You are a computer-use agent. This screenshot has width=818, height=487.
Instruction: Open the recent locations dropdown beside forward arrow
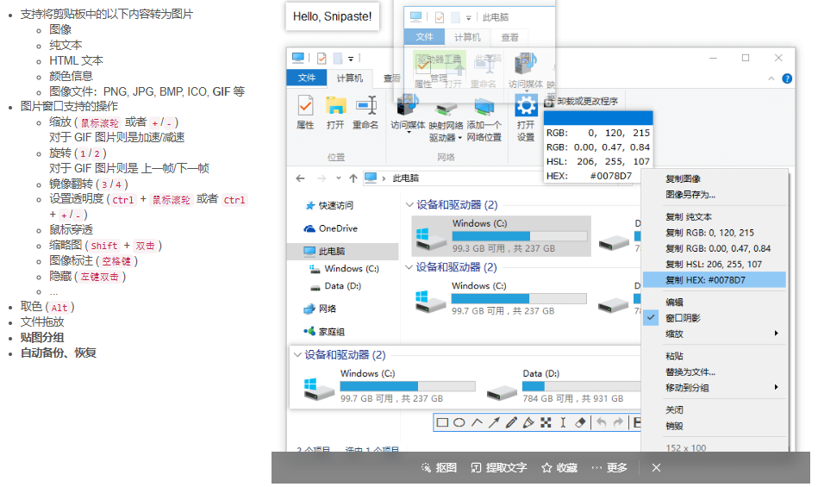(339, 178)
